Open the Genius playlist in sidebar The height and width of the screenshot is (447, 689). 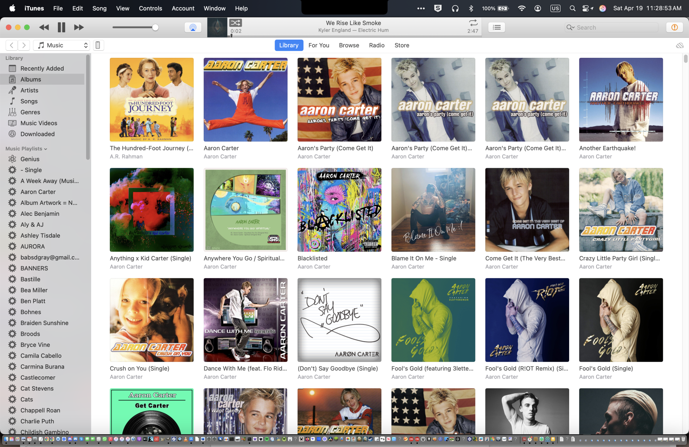(x=30, y=159)
